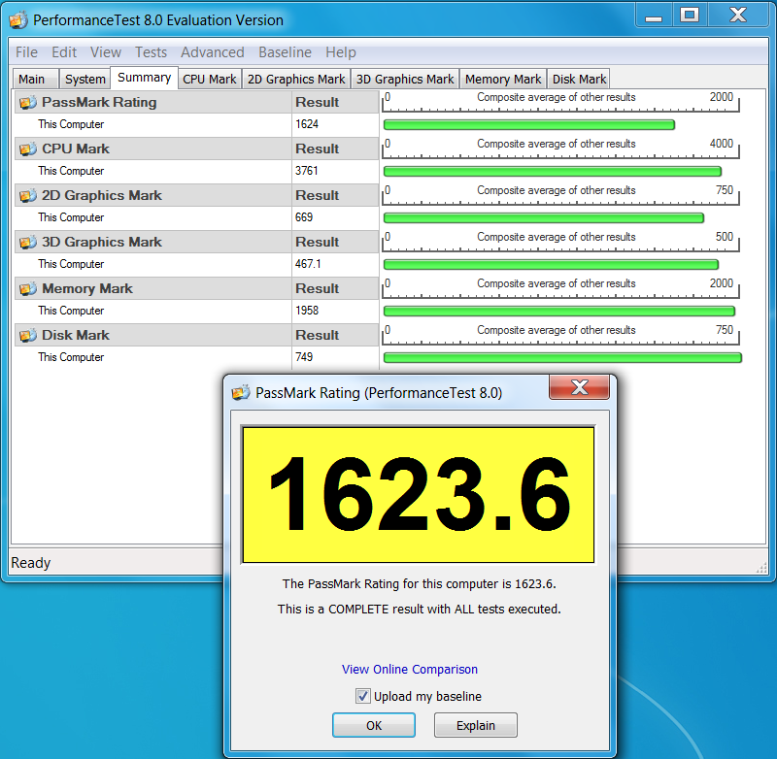
Task: Click the PerformanceTest title bar app icon
Action: pos(18,20)
